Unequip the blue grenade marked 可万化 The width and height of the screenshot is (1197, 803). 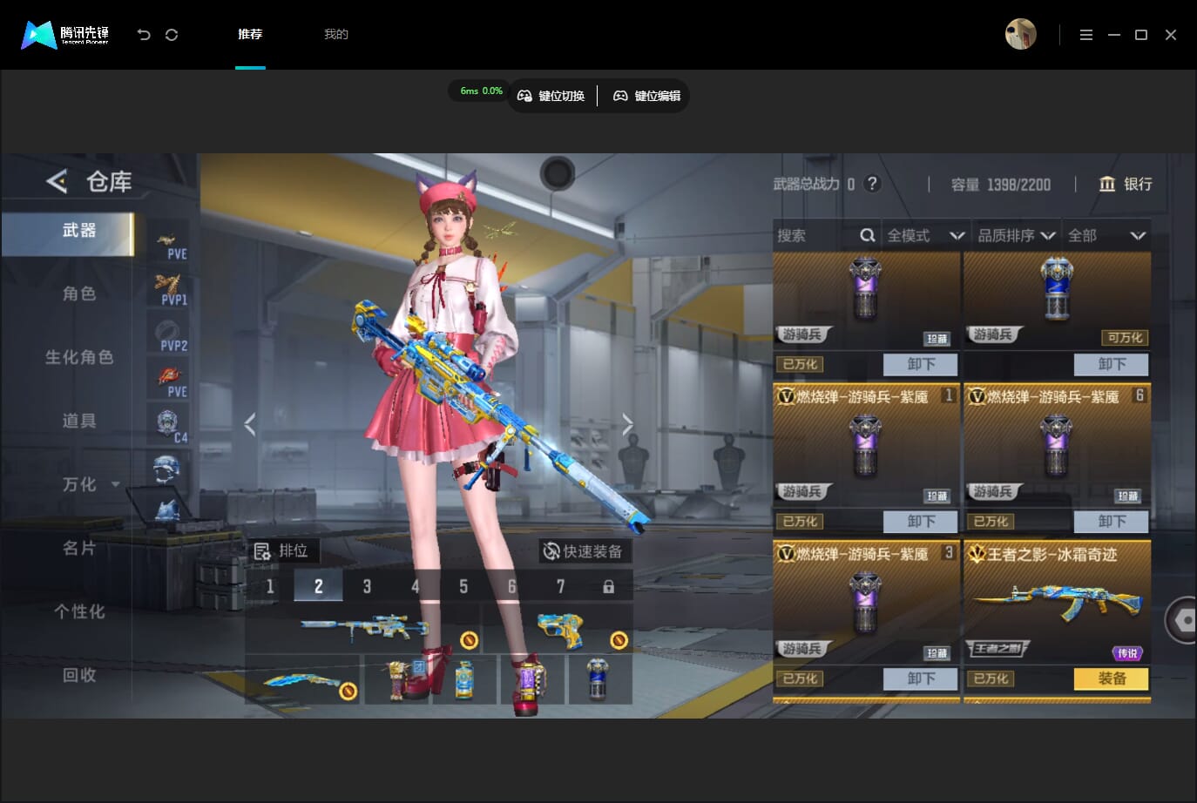(x=1112, y=364)
